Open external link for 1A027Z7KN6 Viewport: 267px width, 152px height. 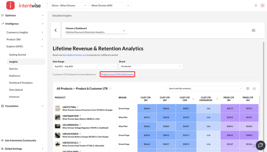tap(77, 107)
